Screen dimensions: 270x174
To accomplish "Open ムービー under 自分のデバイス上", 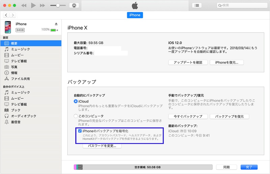I will coord(31,98).
